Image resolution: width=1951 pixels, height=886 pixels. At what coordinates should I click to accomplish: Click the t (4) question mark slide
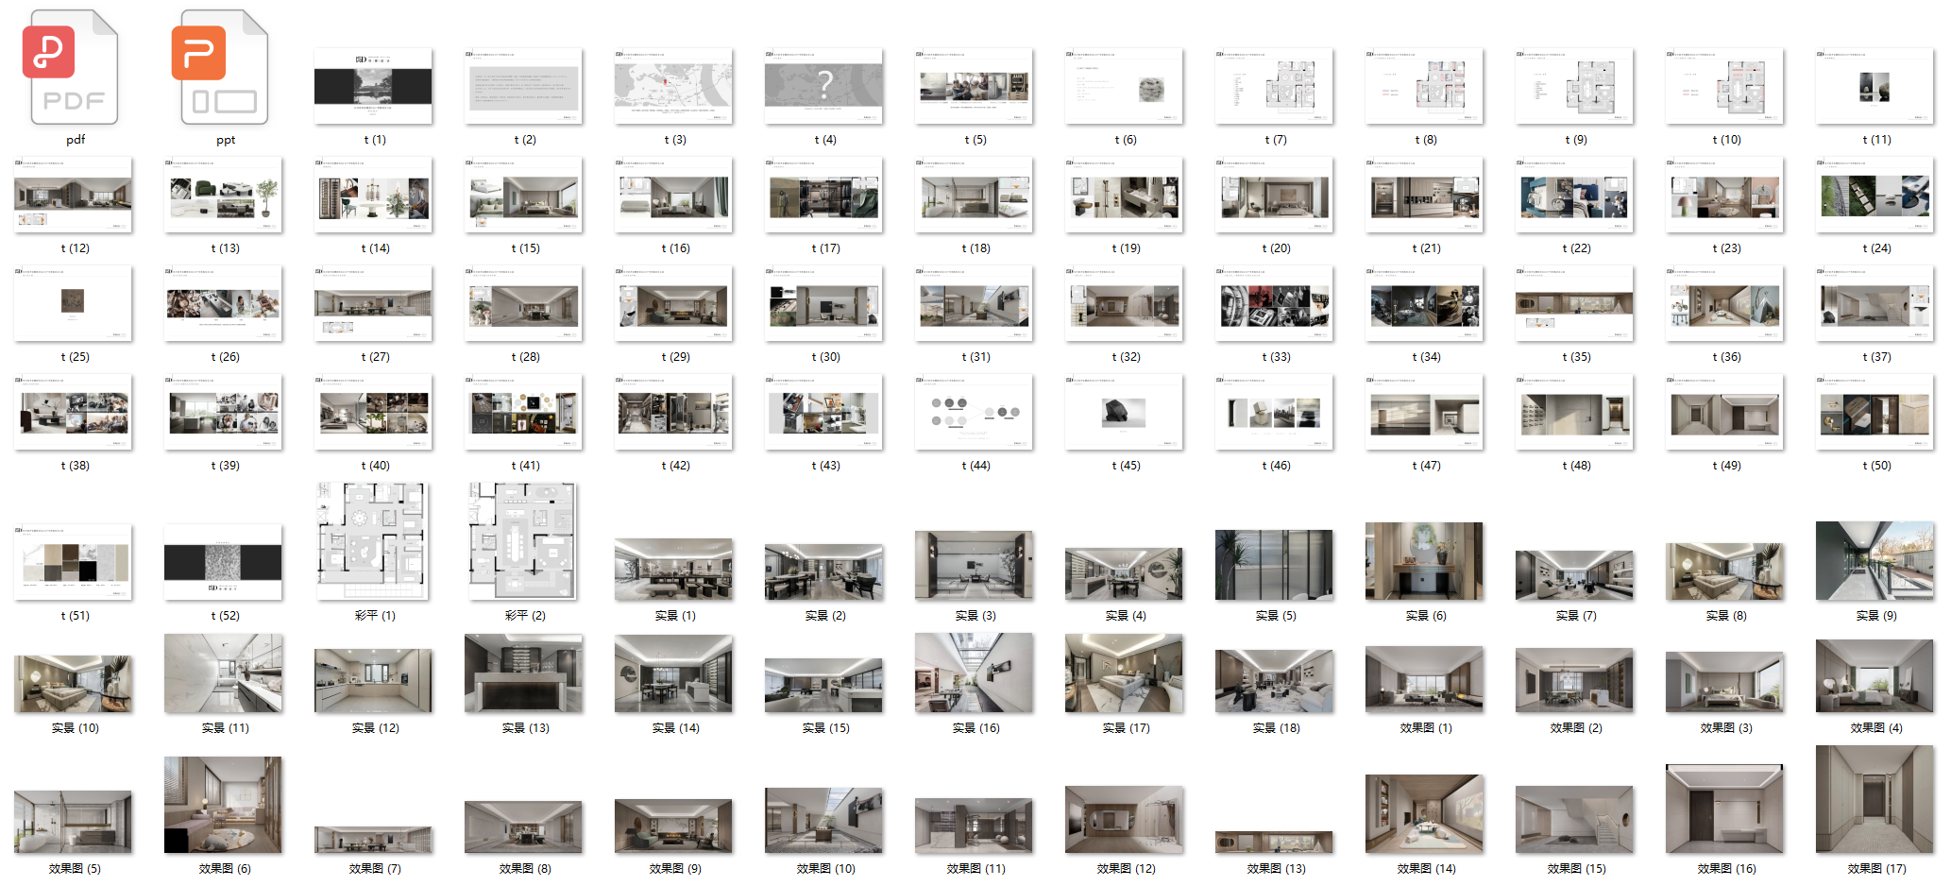click(823, 86)
